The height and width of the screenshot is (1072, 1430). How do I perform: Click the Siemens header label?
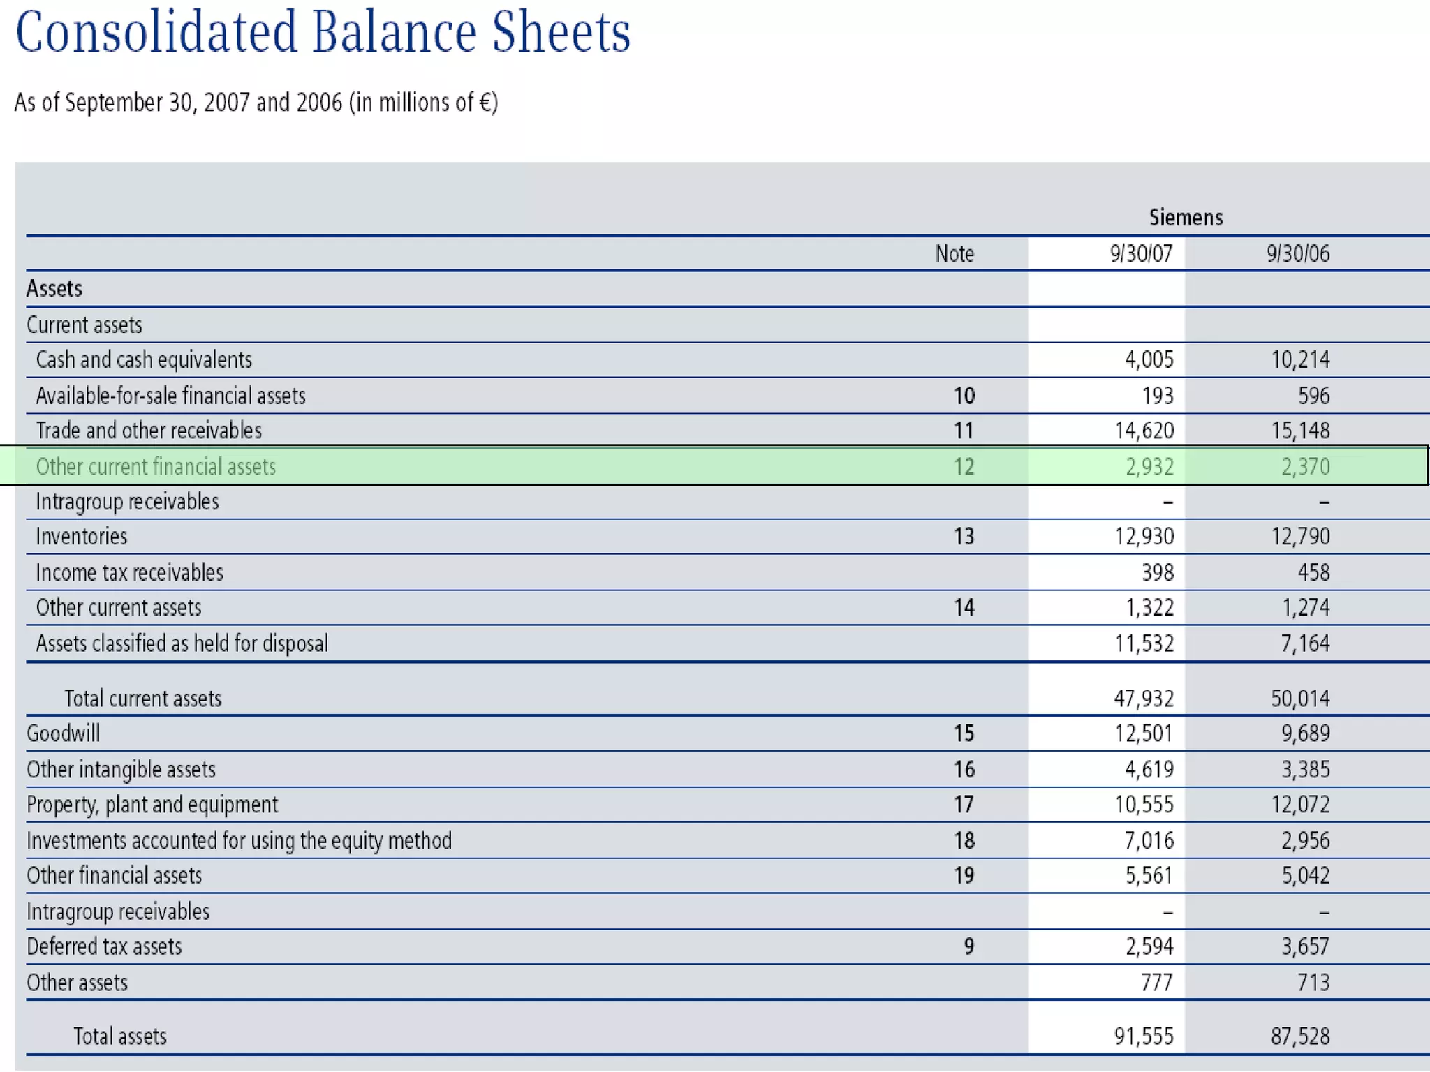tap(1186, 218)
